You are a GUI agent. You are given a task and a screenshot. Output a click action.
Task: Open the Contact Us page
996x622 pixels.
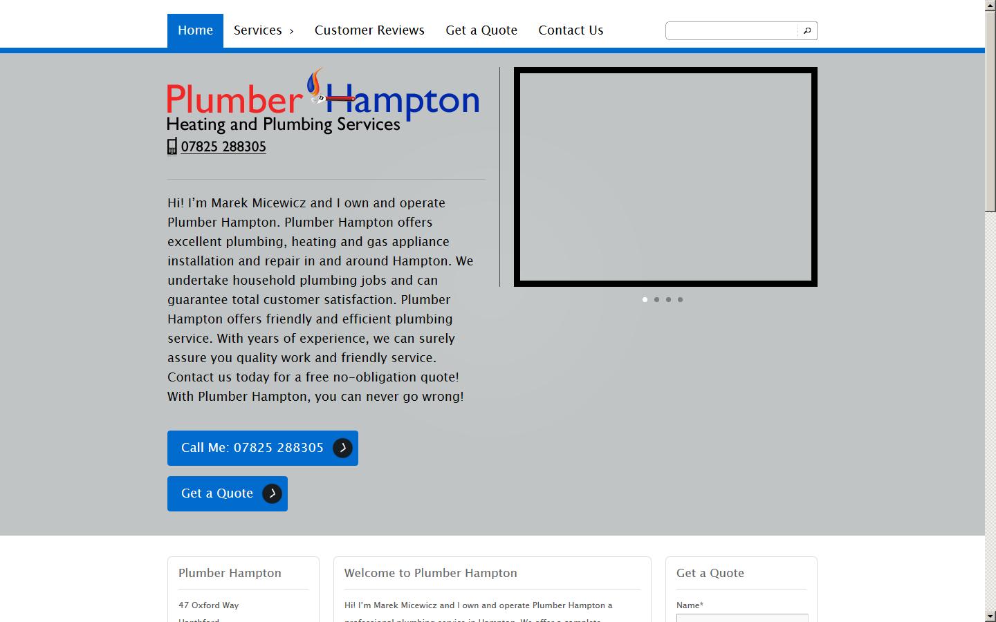click(x=571, y=30)
